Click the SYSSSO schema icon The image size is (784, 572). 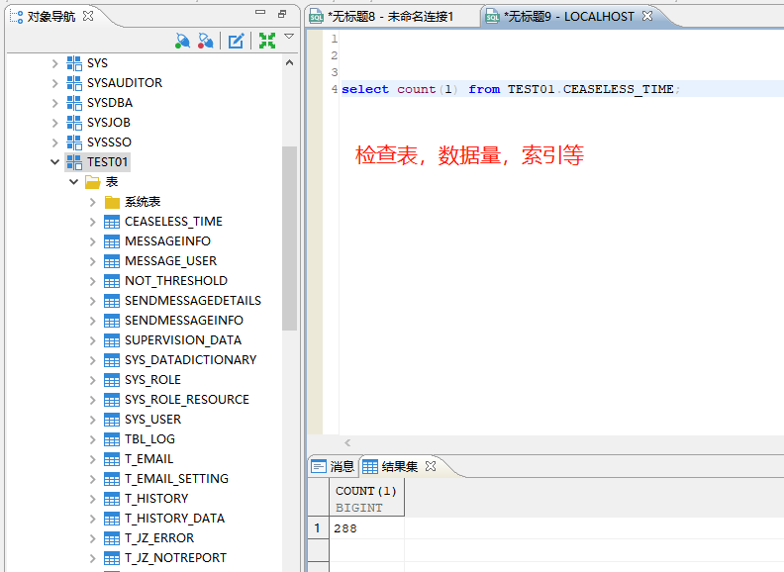[74, 143]
